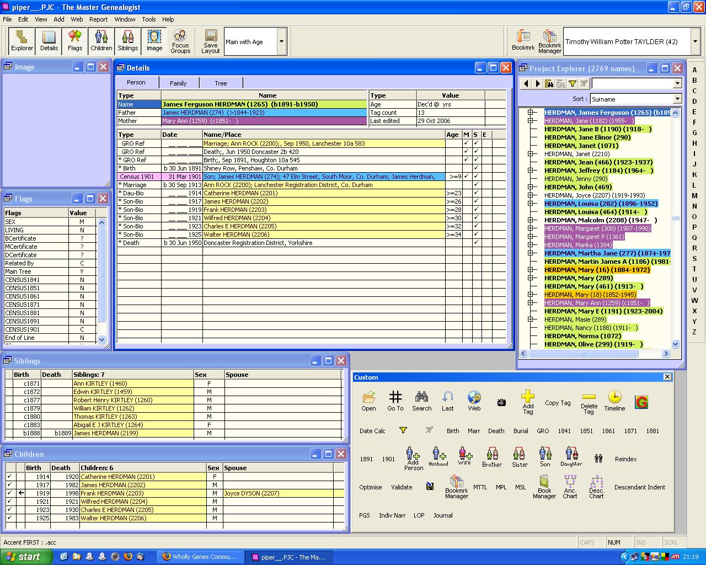The width and height of the screenshot is (706, 565).
Task: Switch to the Family tab in Details
Action: point(178,83)
